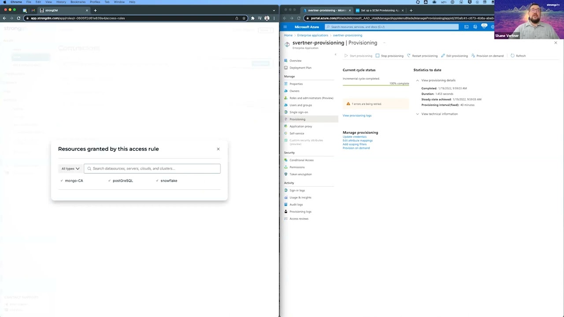Open the Bookmarks menu
This screenshot has height=317, width=564.
click(x=78, y=2)
